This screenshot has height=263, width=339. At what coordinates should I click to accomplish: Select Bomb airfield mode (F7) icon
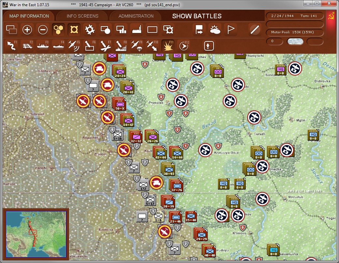click(105, 46)
